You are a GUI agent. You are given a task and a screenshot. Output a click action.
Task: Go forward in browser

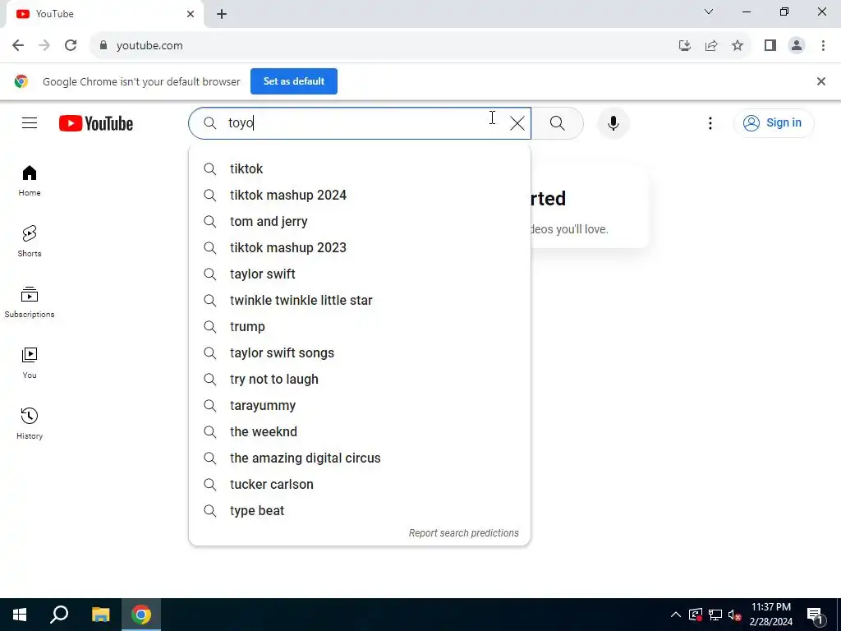tap(44, 46)
